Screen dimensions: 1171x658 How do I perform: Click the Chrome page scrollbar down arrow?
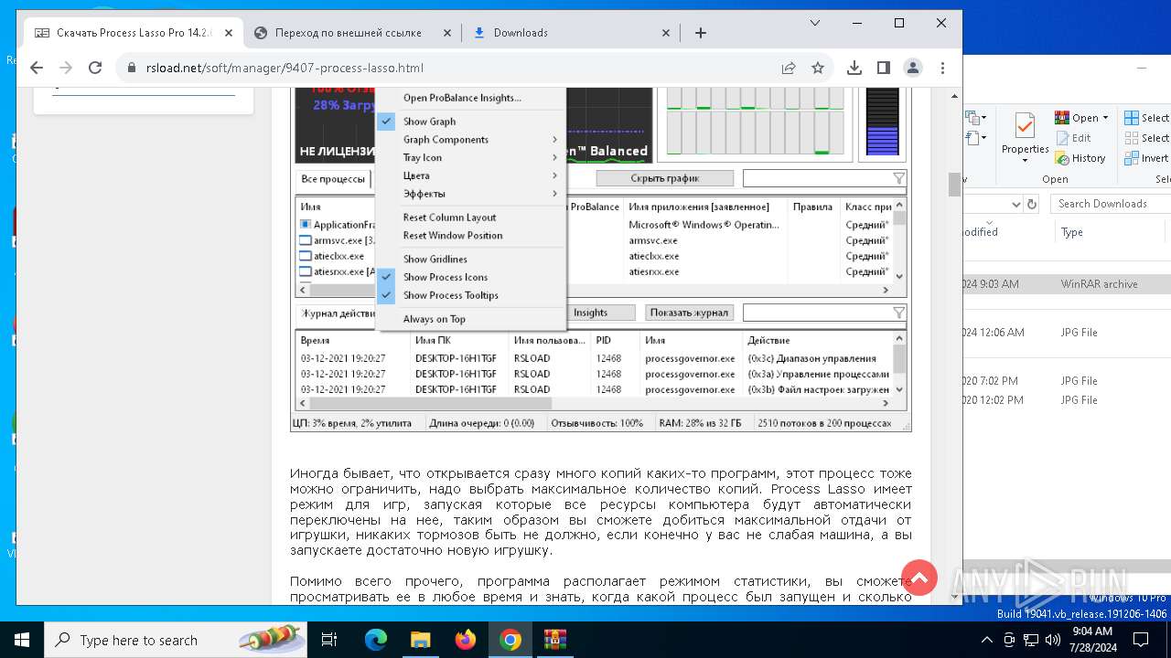954,597
